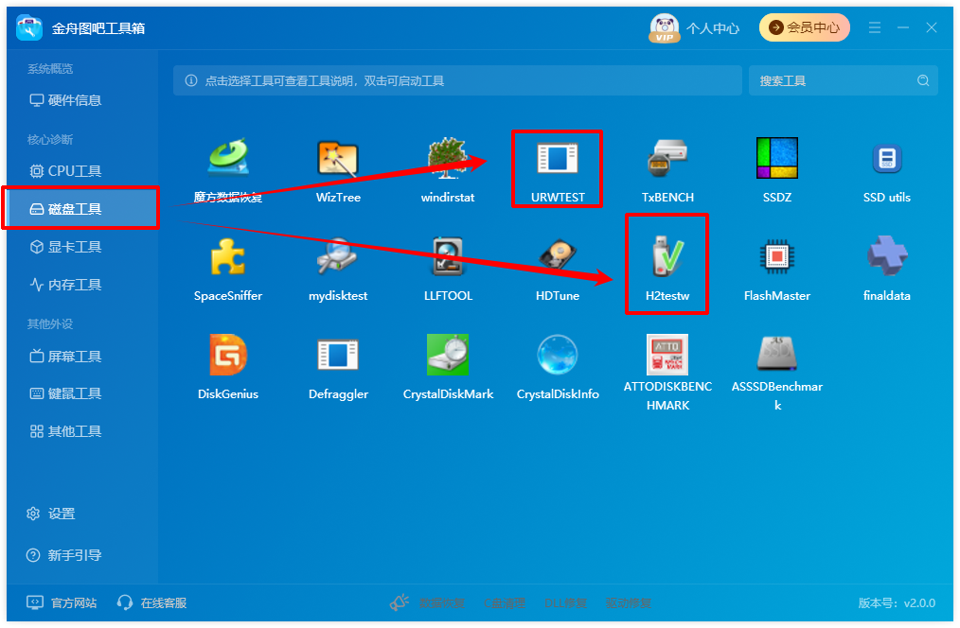Minimize the 金舟图吧工具箱 window
The image size is (960, 628).
[x=903, y=27]
